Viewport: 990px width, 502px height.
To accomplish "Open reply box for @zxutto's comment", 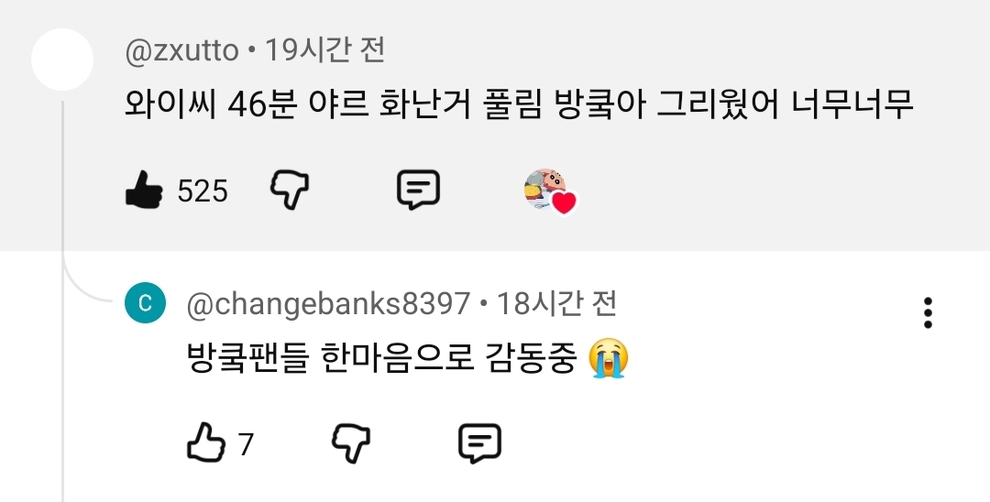I will pos(418,190).
